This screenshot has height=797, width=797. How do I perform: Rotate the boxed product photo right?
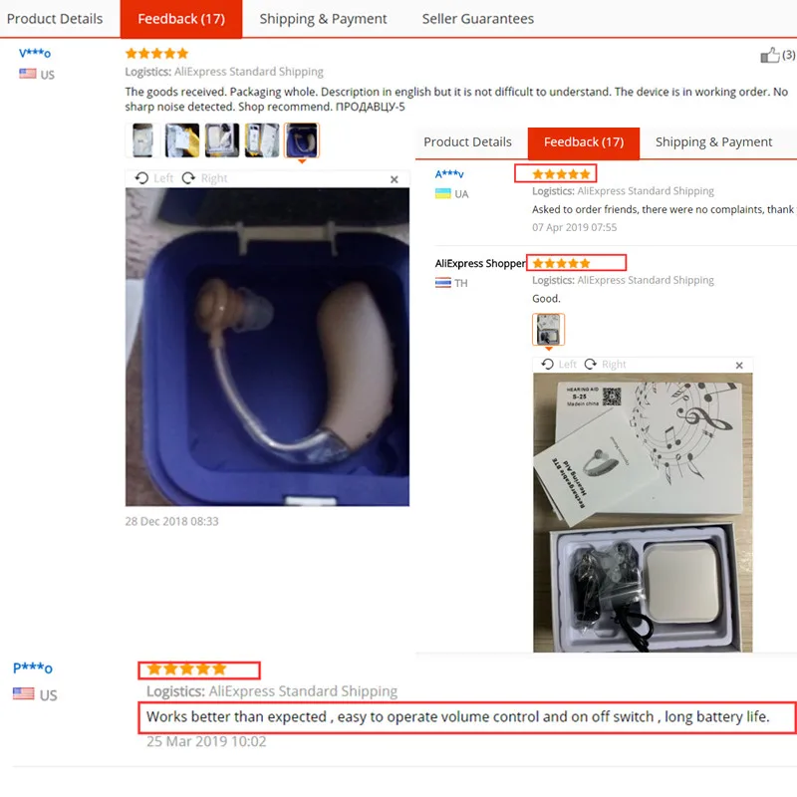[x=605, y=365]
